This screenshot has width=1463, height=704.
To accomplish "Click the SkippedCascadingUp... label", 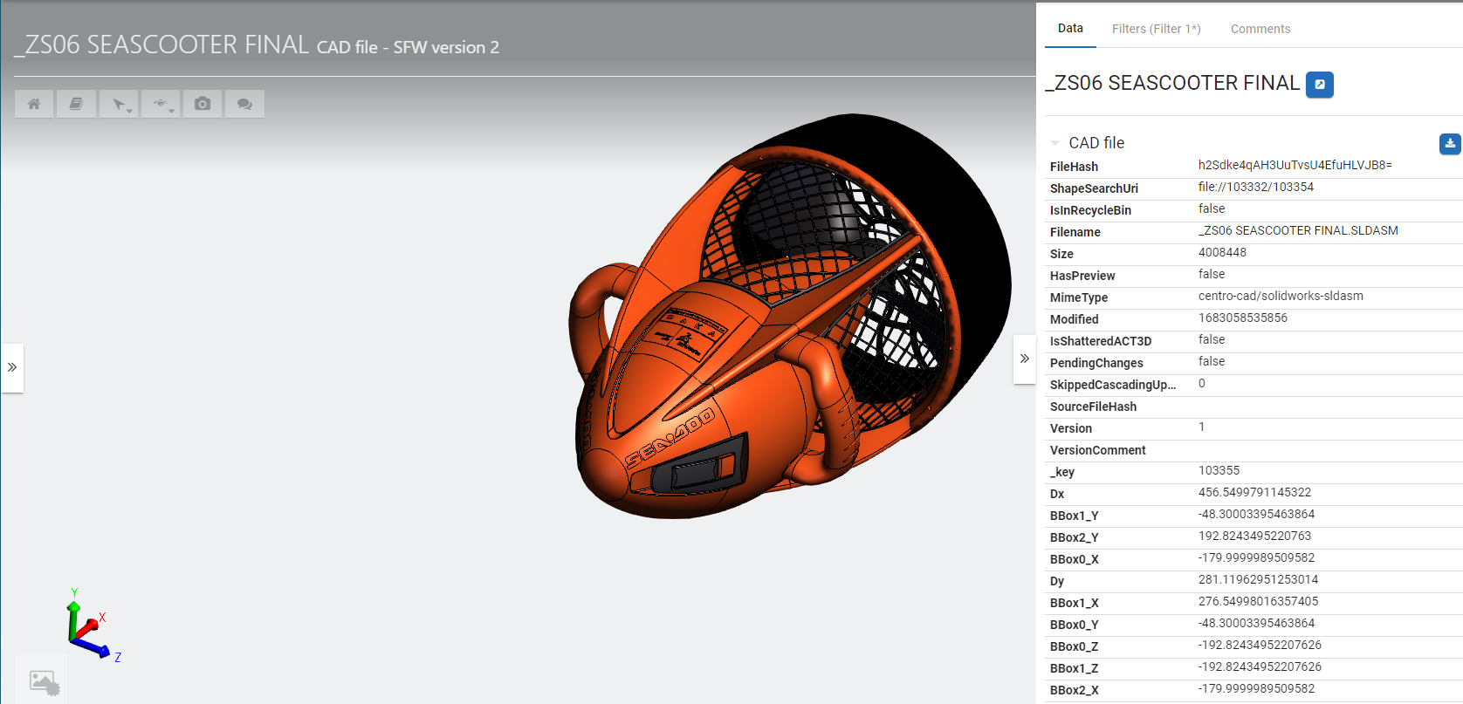I will tap(1113, 385).
